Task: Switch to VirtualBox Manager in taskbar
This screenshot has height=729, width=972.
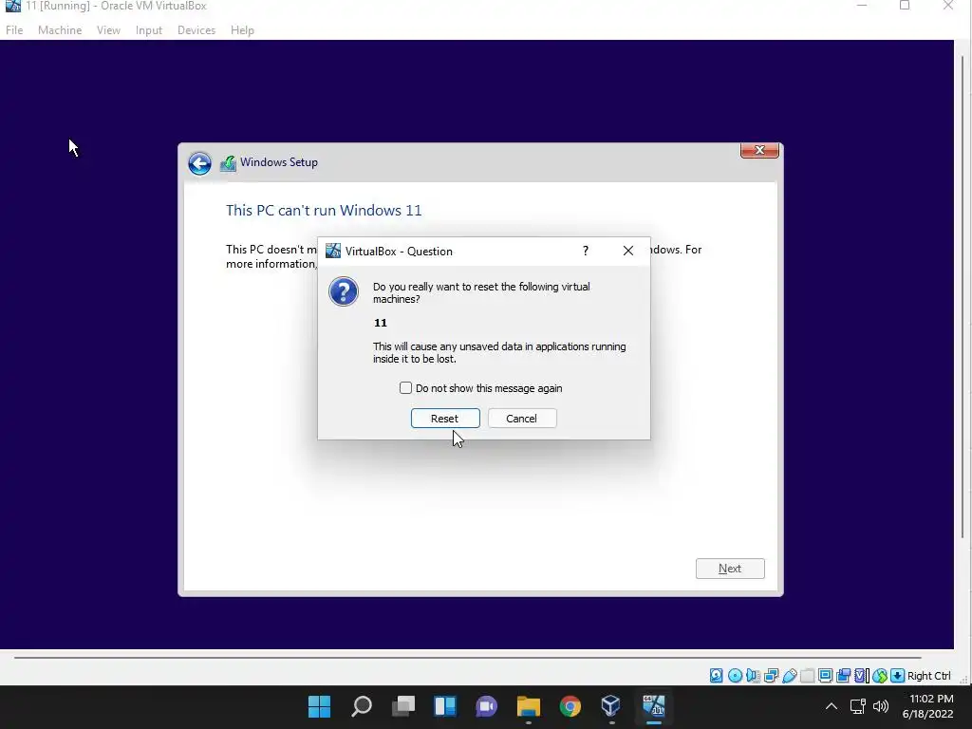Action: 611,706
